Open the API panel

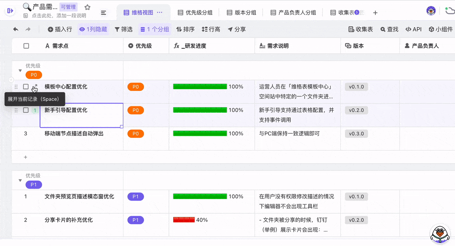413,29
